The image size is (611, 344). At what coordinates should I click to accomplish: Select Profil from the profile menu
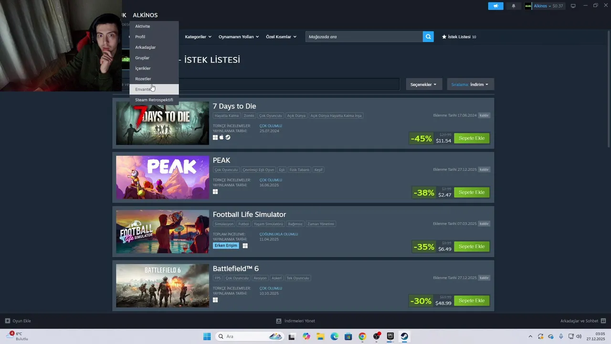(x=154, y=37)
